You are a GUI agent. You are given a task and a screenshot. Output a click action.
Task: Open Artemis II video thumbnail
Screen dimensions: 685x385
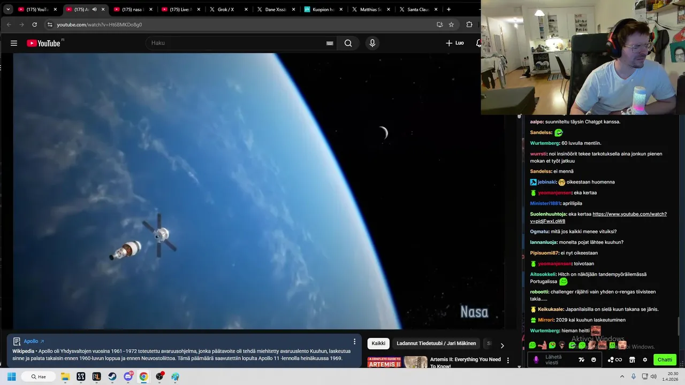(397, 363)
